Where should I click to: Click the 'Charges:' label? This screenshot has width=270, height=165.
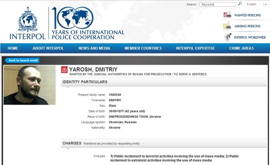tap(100, 156)
